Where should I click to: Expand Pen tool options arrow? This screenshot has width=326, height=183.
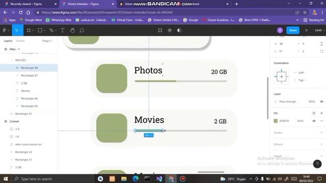click(x=56, y=30)
